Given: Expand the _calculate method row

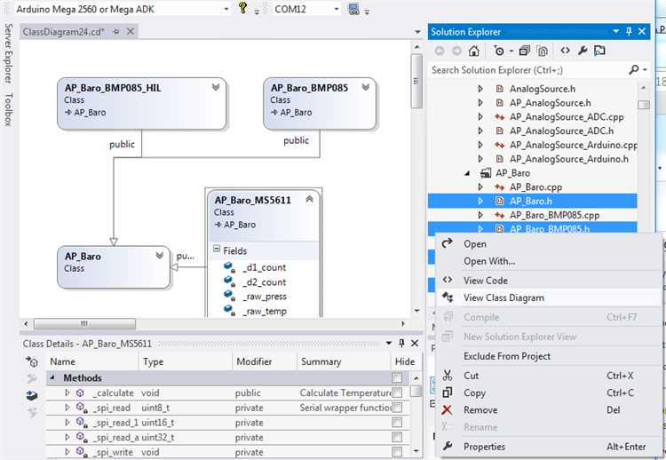Looking at the screenshot, I should coord(67,393).
